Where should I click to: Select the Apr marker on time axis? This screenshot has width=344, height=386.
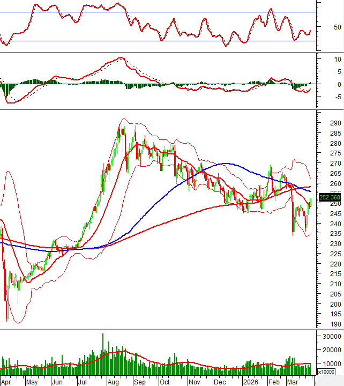click(8, 382)
